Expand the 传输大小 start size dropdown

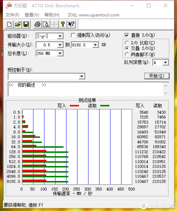(x=60, y=45)
